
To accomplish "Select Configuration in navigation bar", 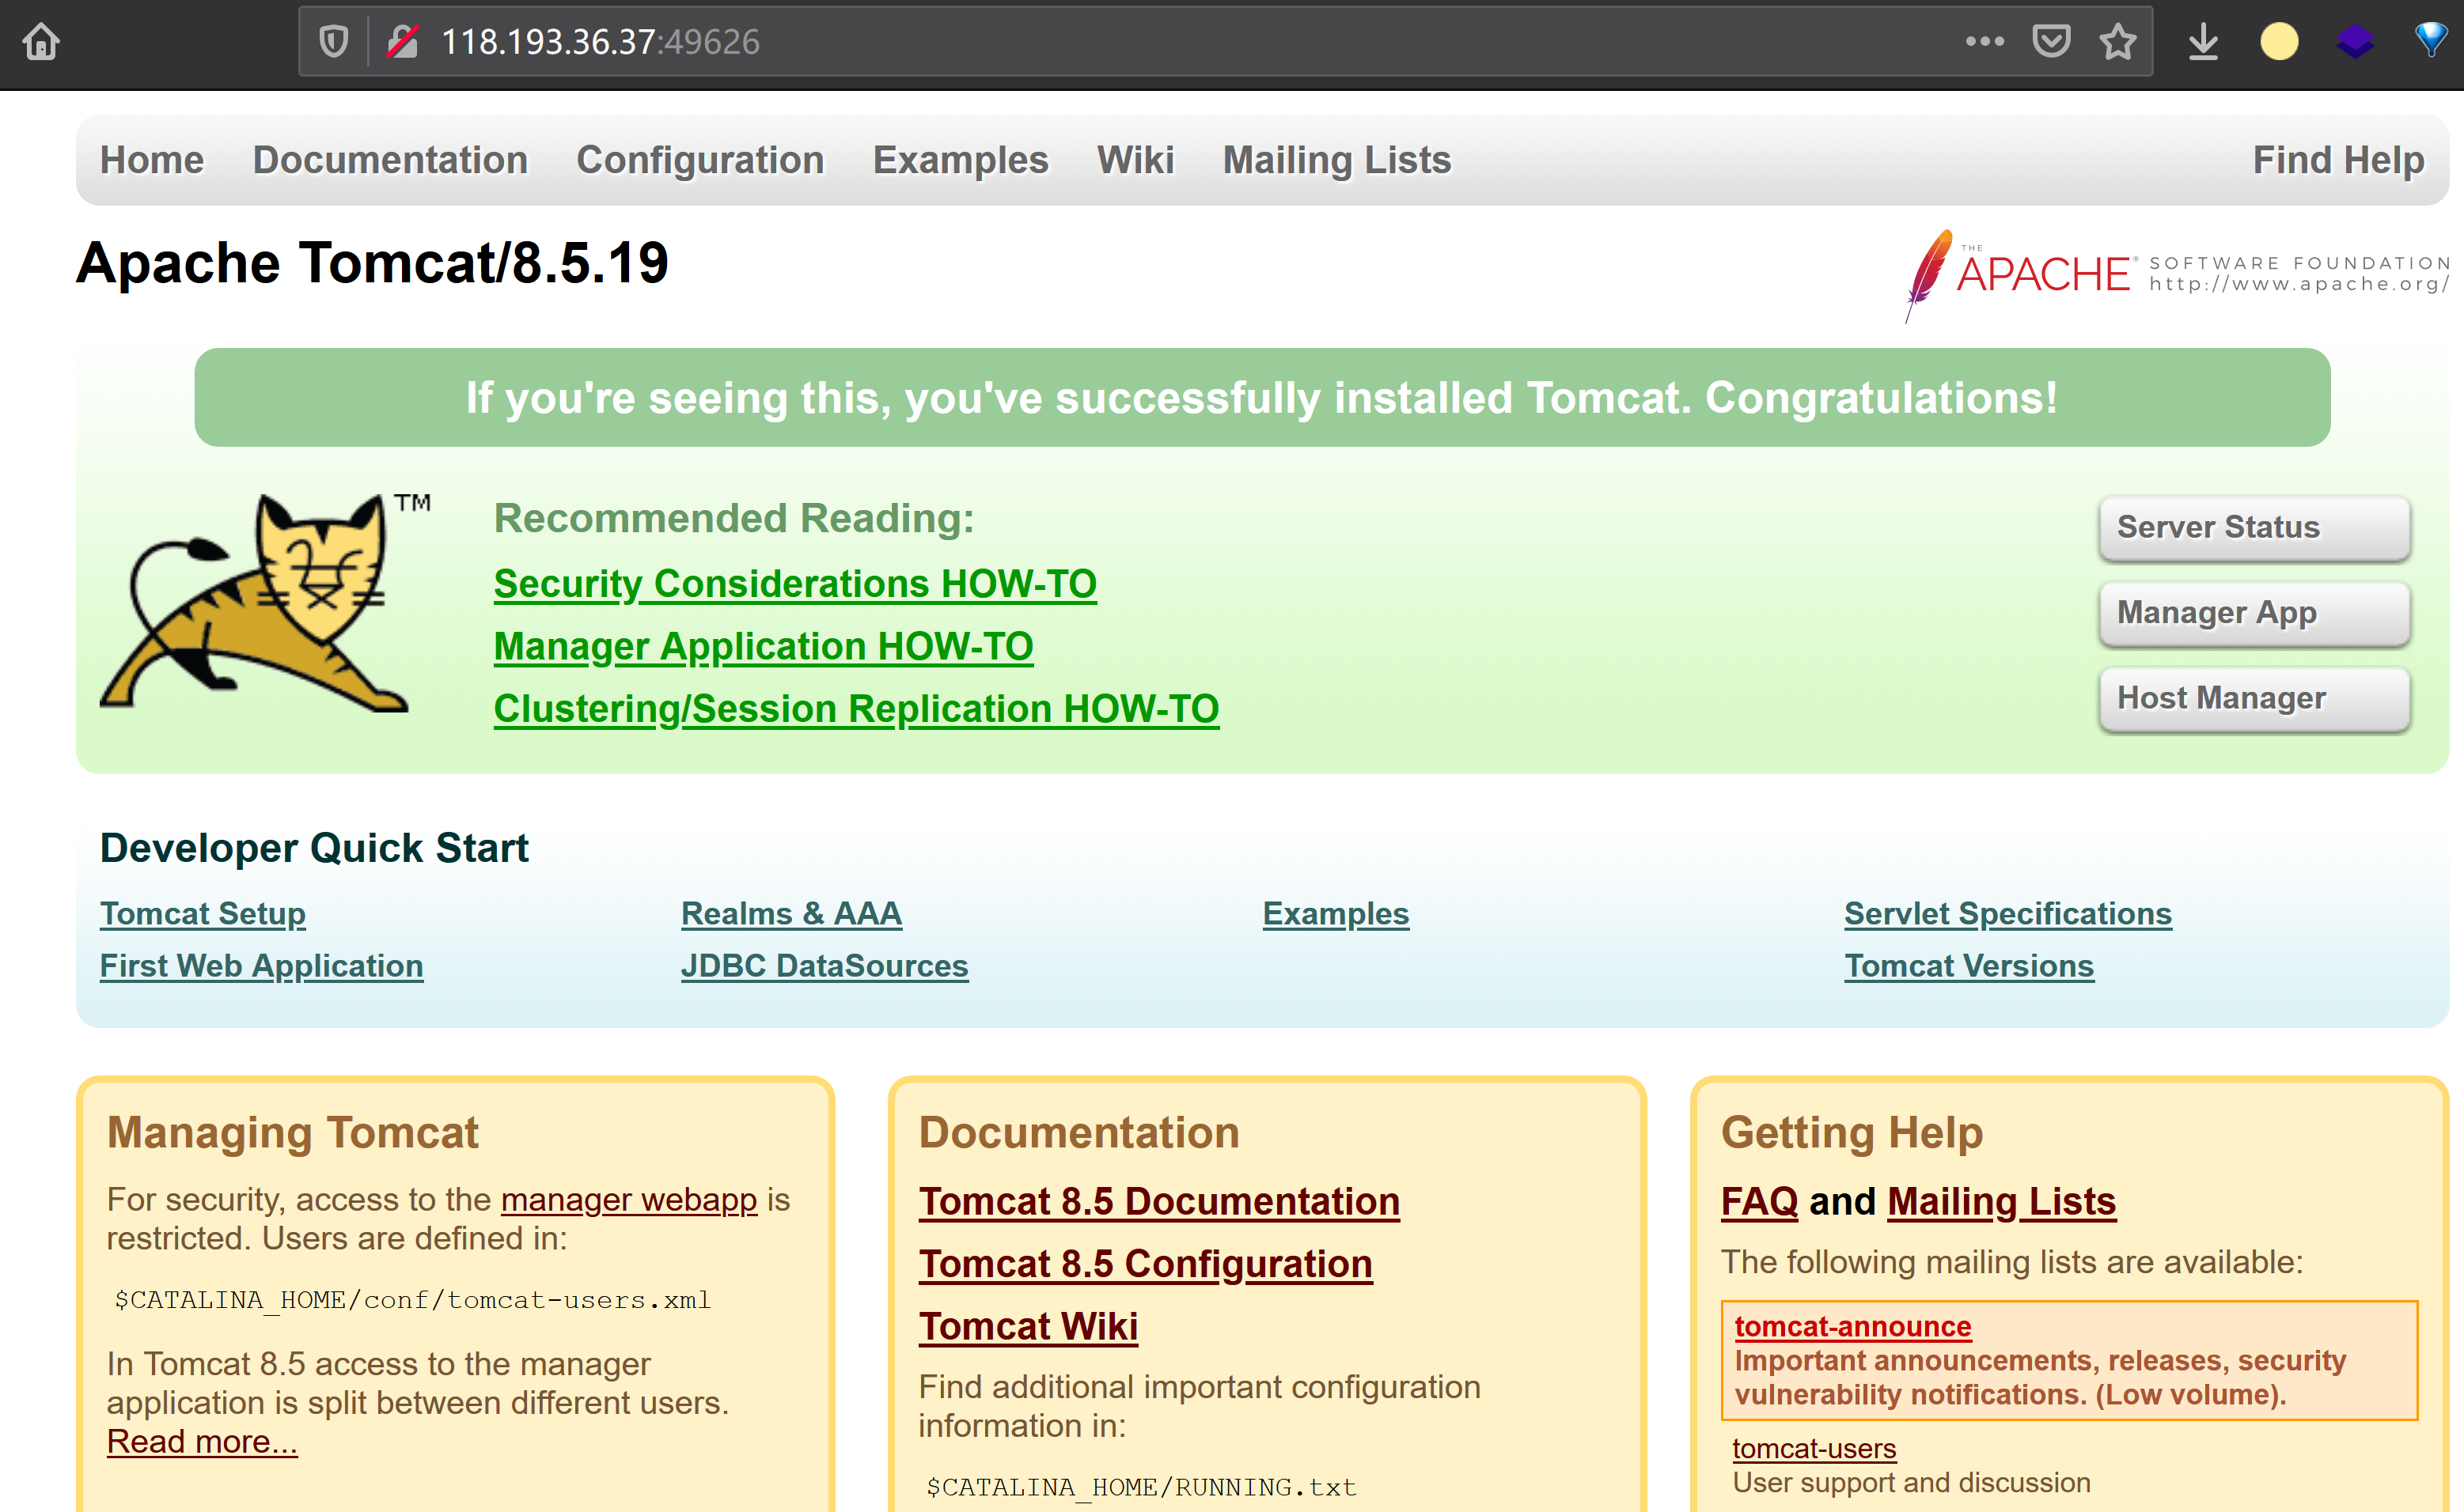I will (x=699, y=160).
